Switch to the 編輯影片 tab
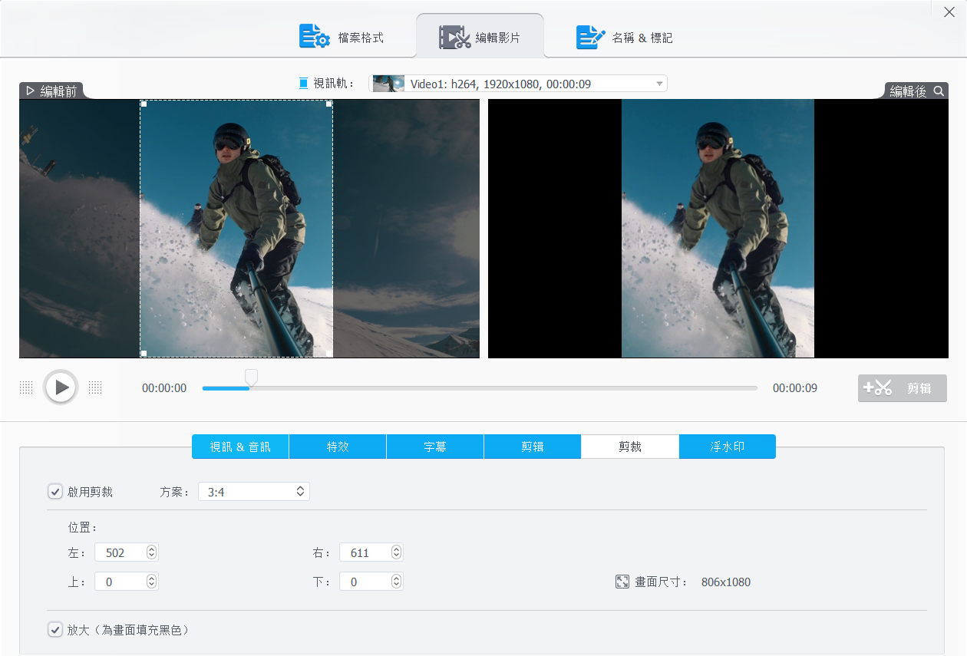Viewport: 967px width, 656px height. pyautogui.click(x=480, y=37)
